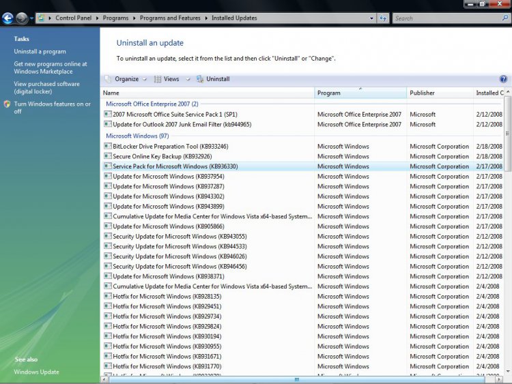
Task: Open the Organize menu
Action: pos(126,79)
